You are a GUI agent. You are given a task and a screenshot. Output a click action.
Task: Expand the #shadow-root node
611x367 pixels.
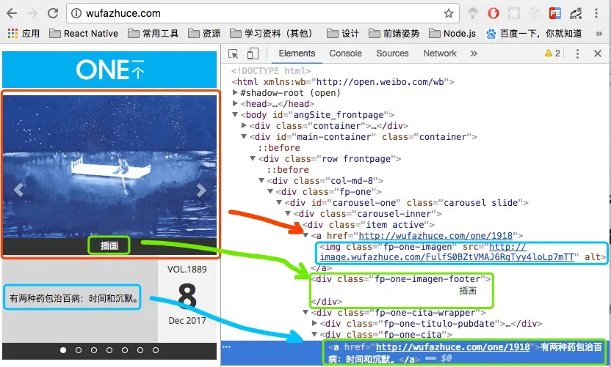[235, 92]
